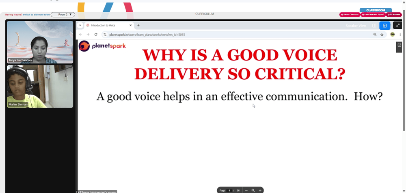Click the PDF zoom magnifier icon

253,191
